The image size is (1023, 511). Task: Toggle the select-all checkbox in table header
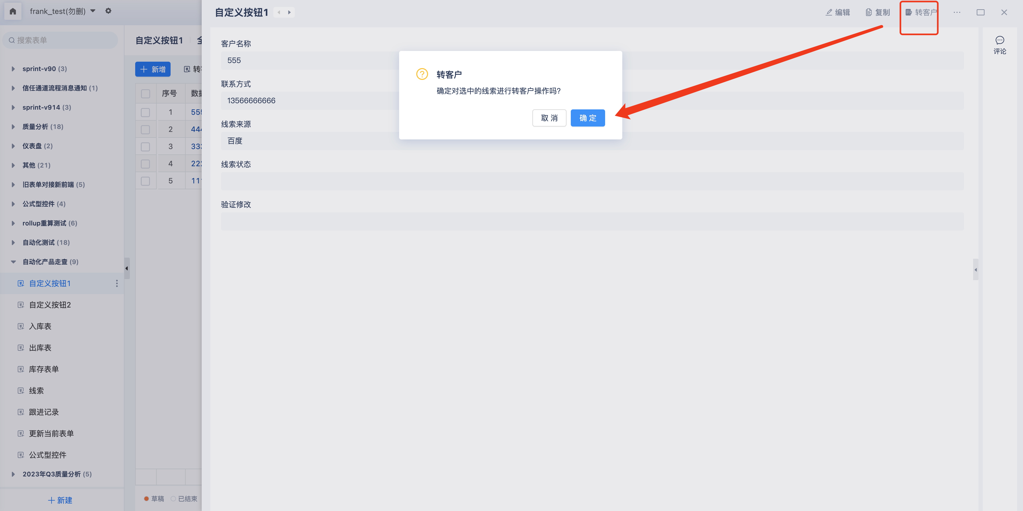click(x=145, y=94)
